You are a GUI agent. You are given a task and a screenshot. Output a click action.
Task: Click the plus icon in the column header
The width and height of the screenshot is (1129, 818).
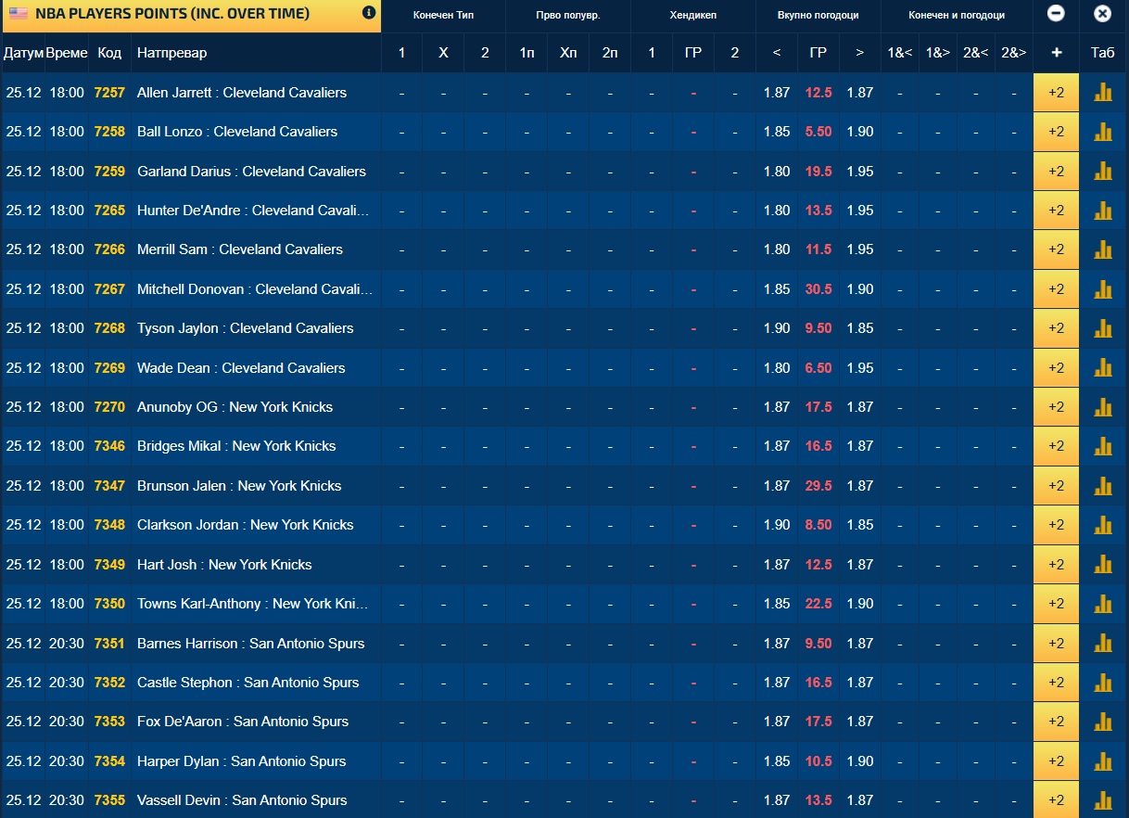[1056, 53]
